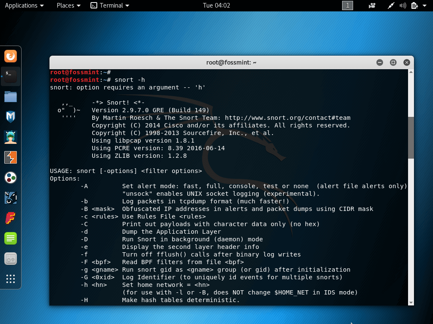Click the screen recorder camera icon
The image size is (433, 324).
(372, 5)
